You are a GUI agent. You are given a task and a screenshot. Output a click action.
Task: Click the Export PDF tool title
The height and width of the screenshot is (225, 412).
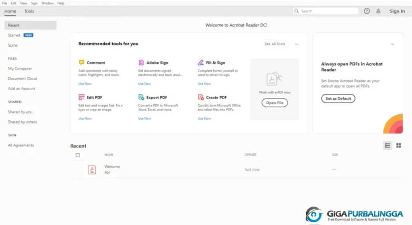[157, 97]
